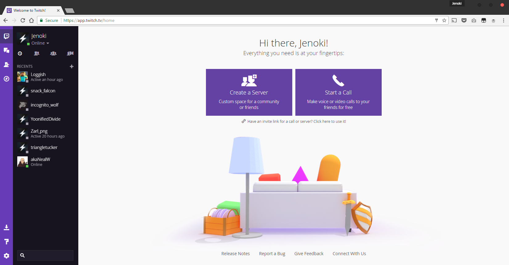This screenshot has width=509, height=265.
Task: Open a new browser tab
Action: 70,10
